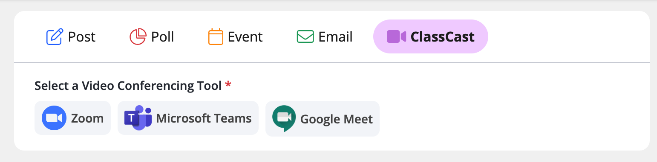Screen dimensions: 657x162
Task: Click the empty area right of Google Meet
Action: [511, 119]
